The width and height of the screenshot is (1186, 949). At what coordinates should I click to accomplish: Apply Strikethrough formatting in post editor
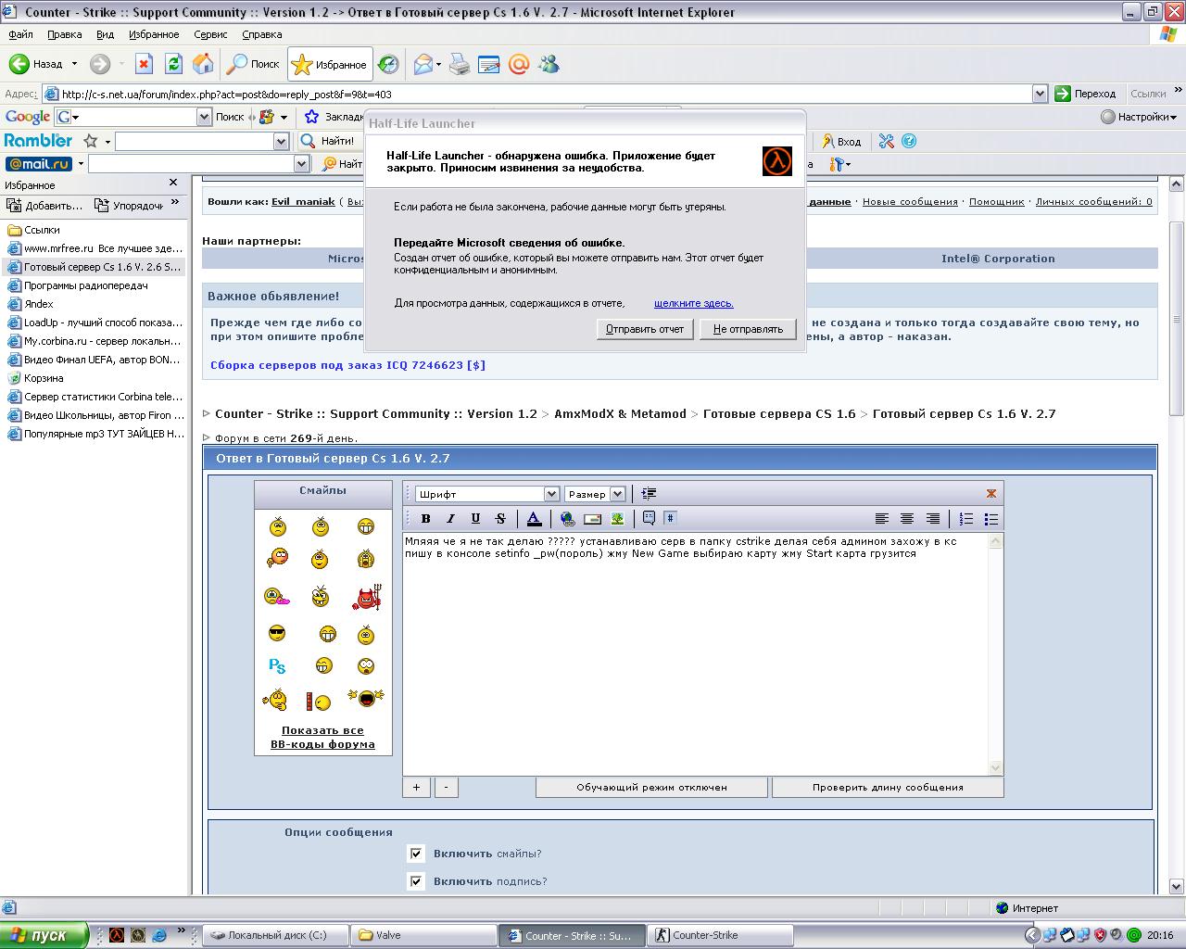[500, 518]
